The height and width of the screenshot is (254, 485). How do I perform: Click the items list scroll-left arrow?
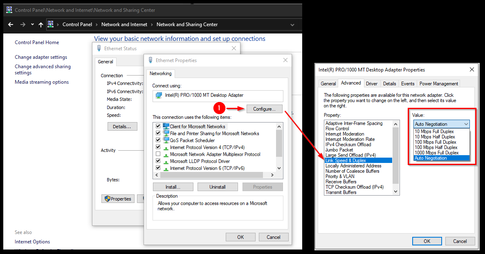click(157, 175)
